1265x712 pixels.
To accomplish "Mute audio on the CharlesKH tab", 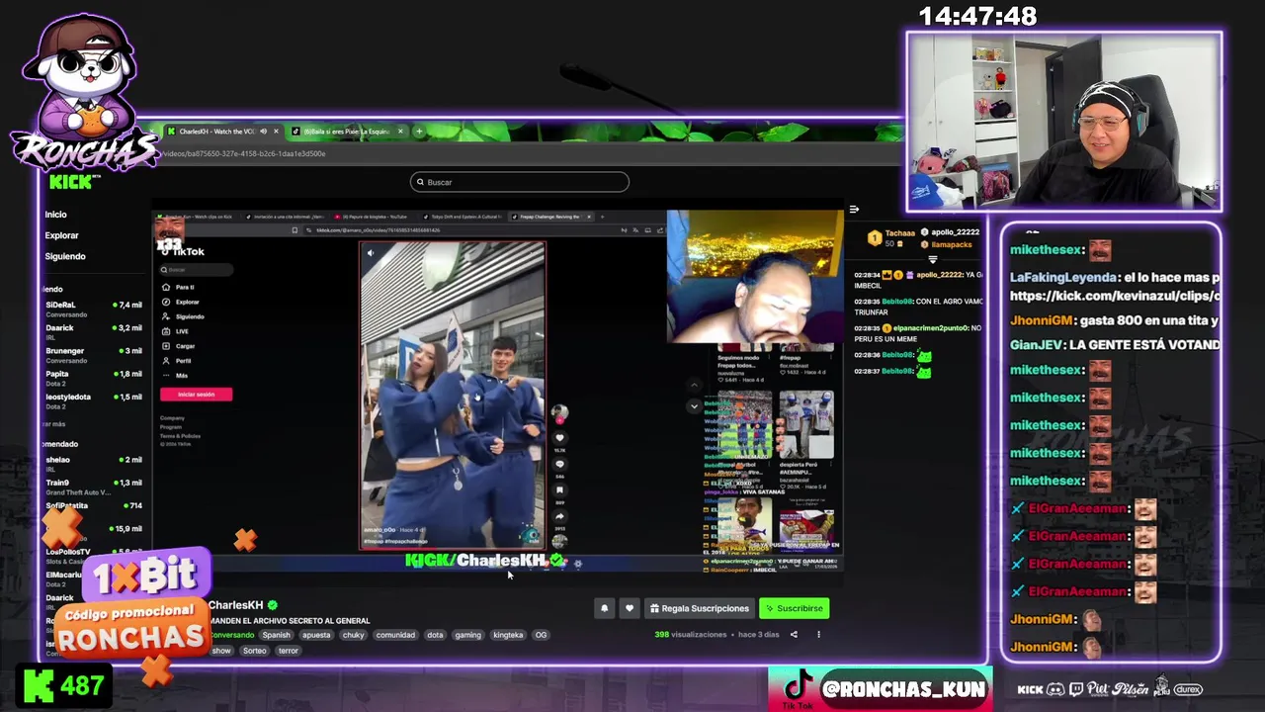I will pyautogui.click(x=263, y=132).
